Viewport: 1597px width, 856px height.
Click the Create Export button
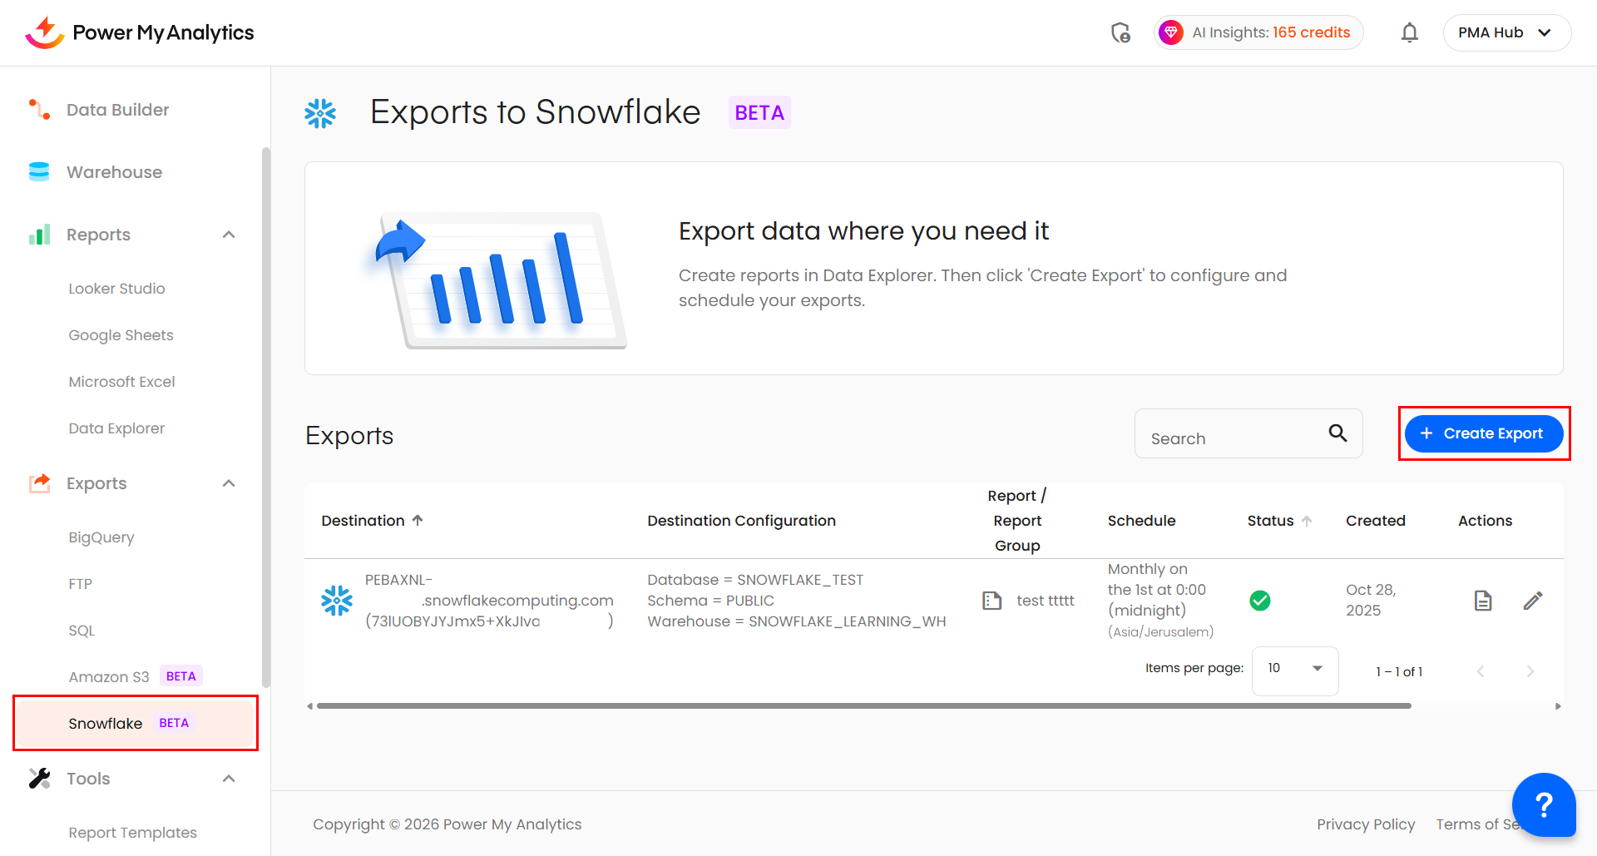[x=1484, y=433]
